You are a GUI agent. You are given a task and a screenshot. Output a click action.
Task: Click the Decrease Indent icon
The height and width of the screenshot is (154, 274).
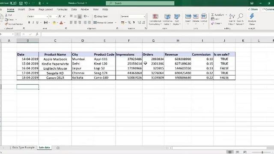[85, 22]
